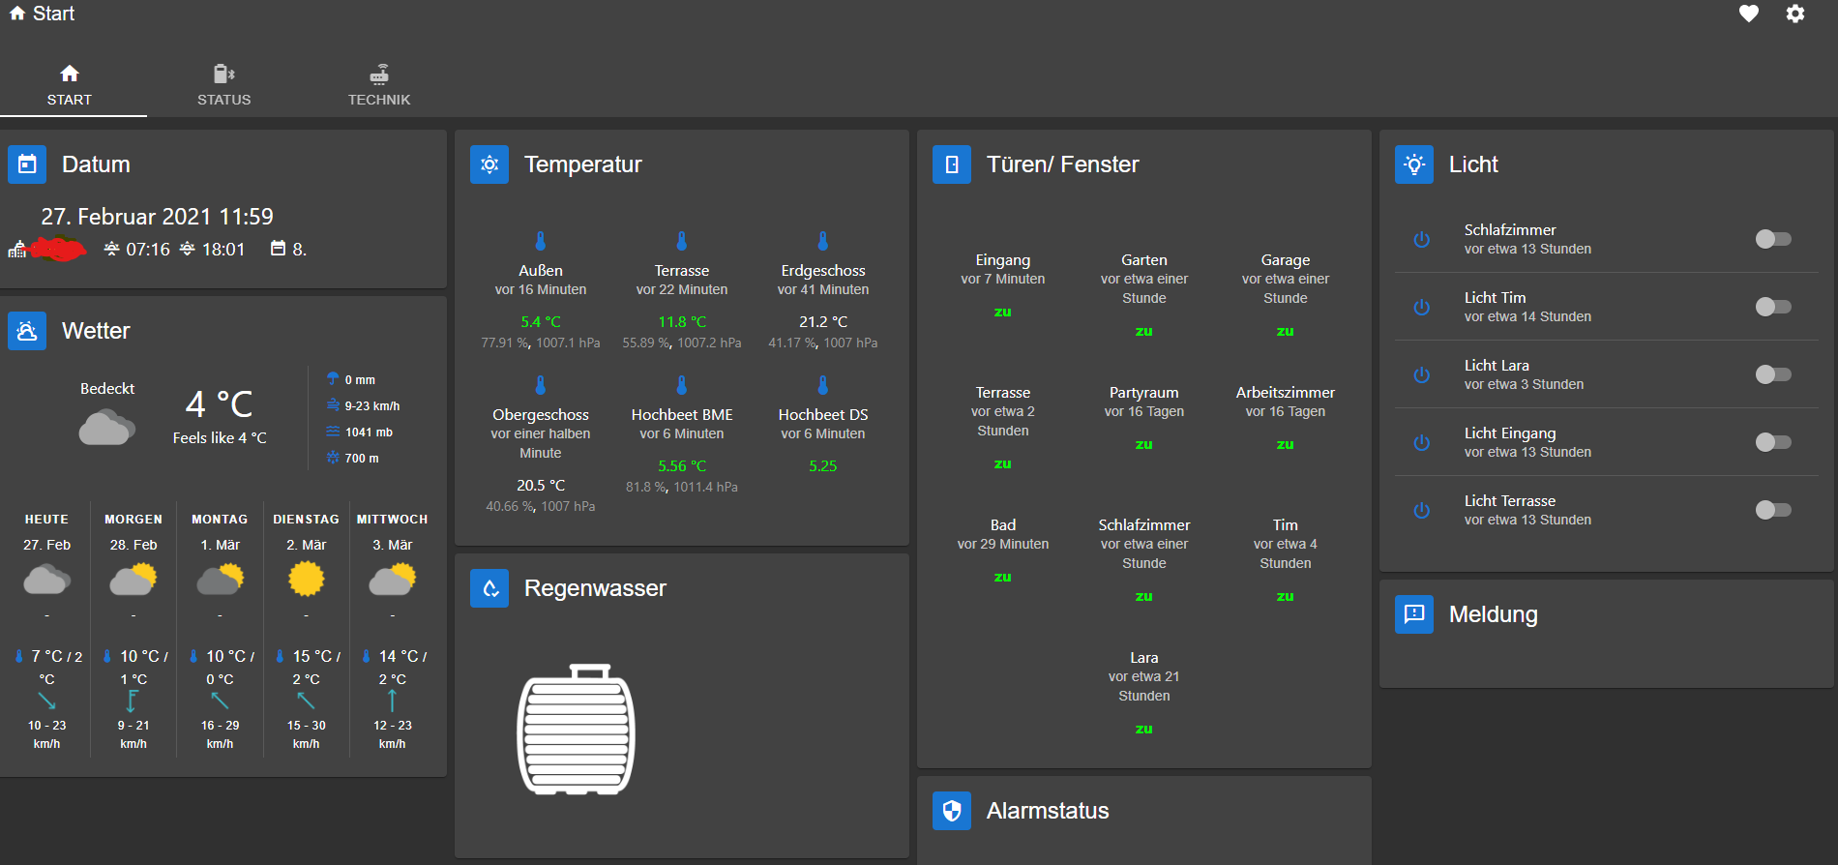1838x865 pixels.
Task: Click the Garage door status entry
Action: click(x=1286, y=294)
